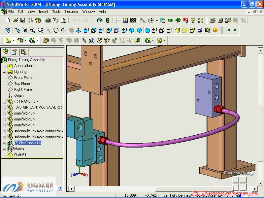Select the Section View icon
The width and height of the screenshot is (264, 198).
[x=208, y=30]
